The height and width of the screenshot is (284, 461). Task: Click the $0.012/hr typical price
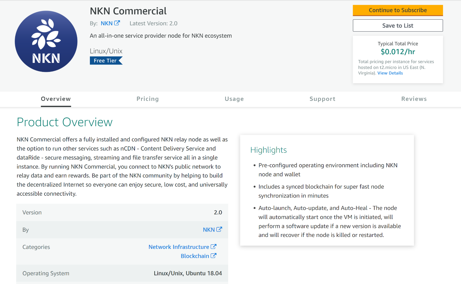(x=398, y=52)
